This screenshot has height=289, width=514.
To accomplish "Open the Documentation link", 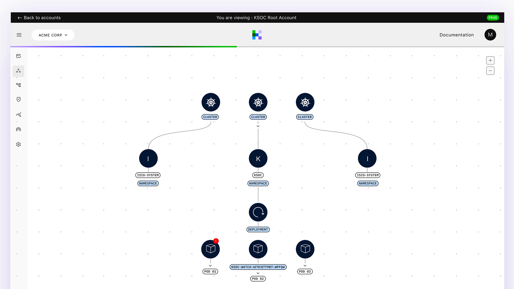I will pyautogui.click(x=456, y=35).
